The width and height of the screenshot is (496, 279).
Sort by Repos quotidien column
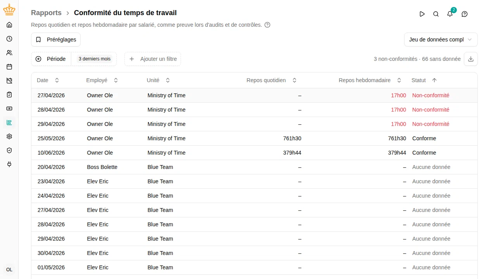pyautogui.click(x=272, y=80)
